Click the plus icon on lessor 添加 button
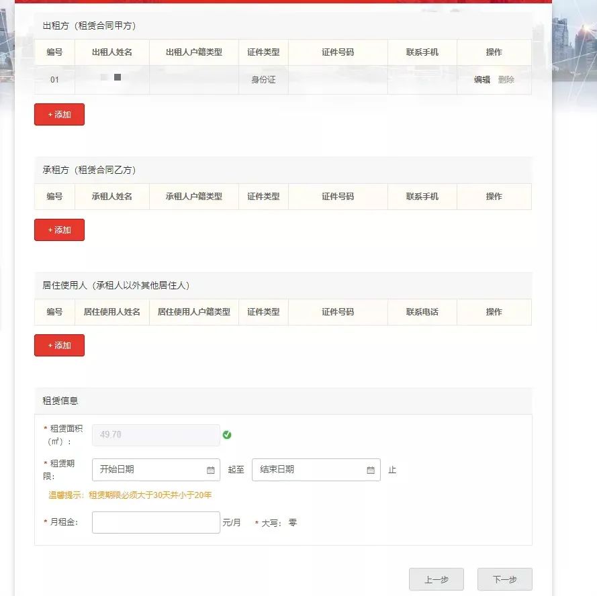Screen dimensions: 597x596 [x=50, y=114]
